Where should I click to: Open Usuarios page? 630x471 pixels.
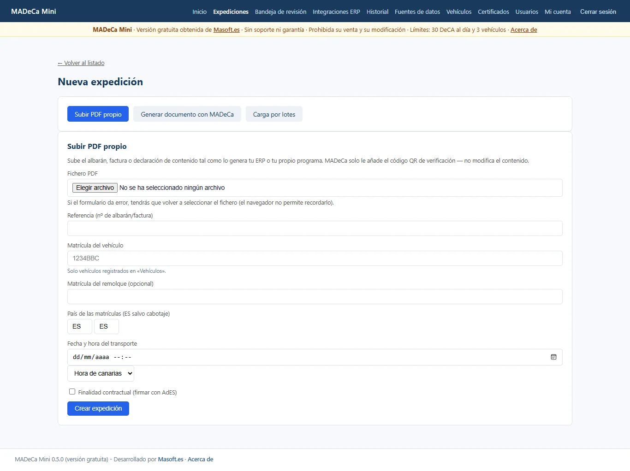tap(527, 12)
